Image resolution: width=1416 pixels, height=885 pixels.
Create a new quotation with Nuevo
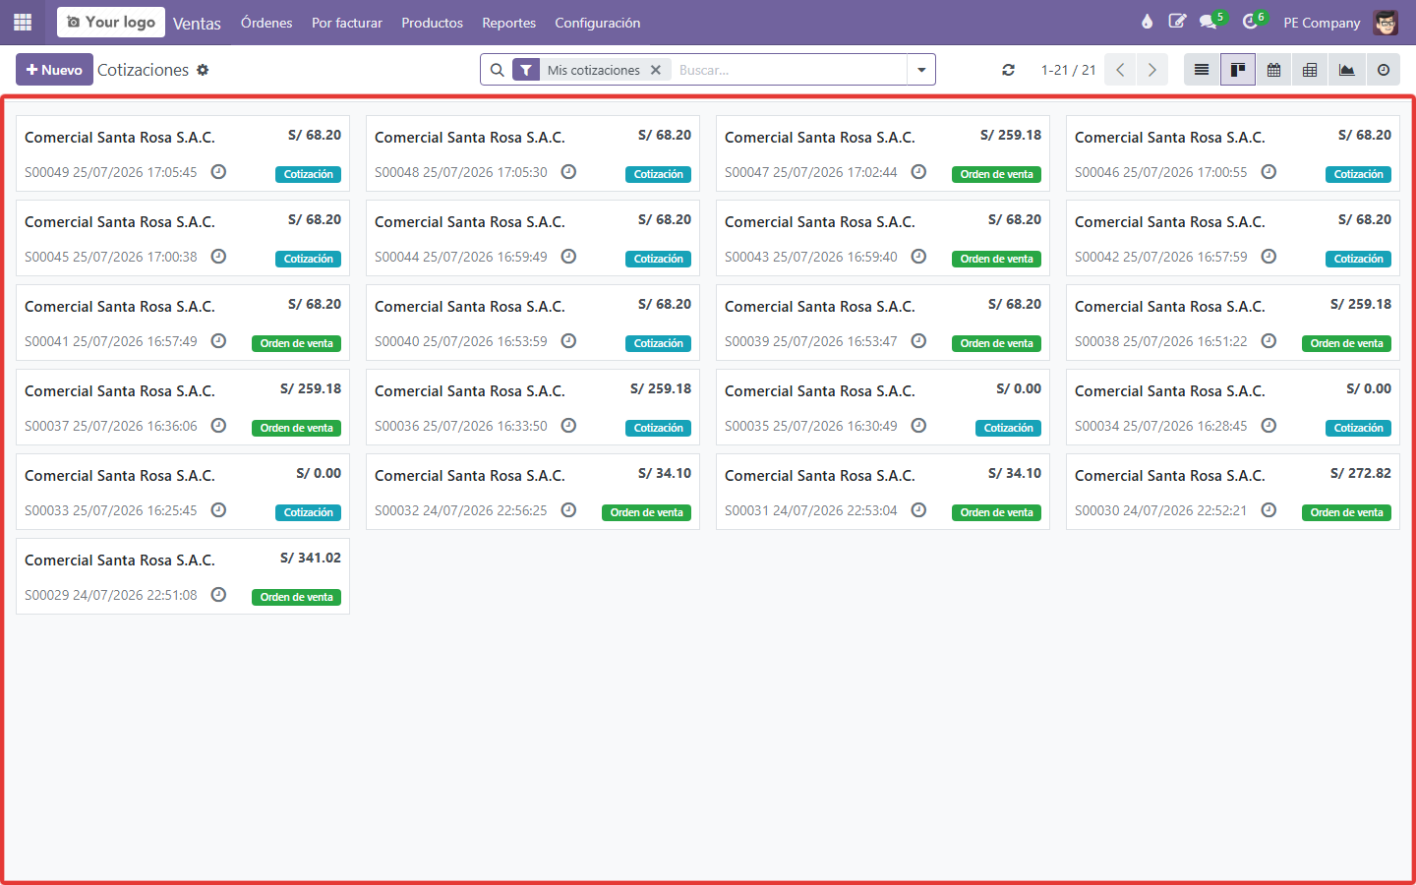click(54, 70)
